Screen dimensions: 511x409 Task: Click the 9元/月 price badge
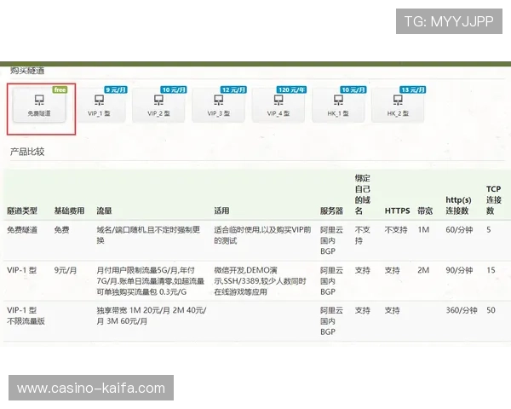116,89
